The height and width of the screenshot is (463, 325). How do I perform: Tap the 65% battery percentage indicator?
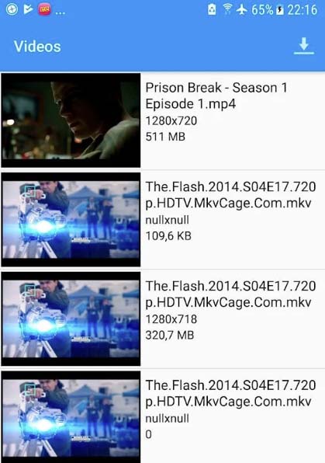[262, 10]
